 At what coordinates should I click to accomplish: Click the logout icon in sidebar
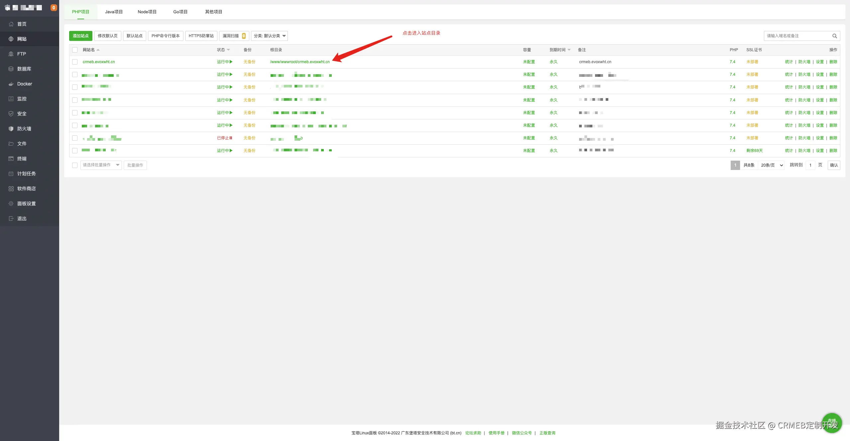pos(11,219)
